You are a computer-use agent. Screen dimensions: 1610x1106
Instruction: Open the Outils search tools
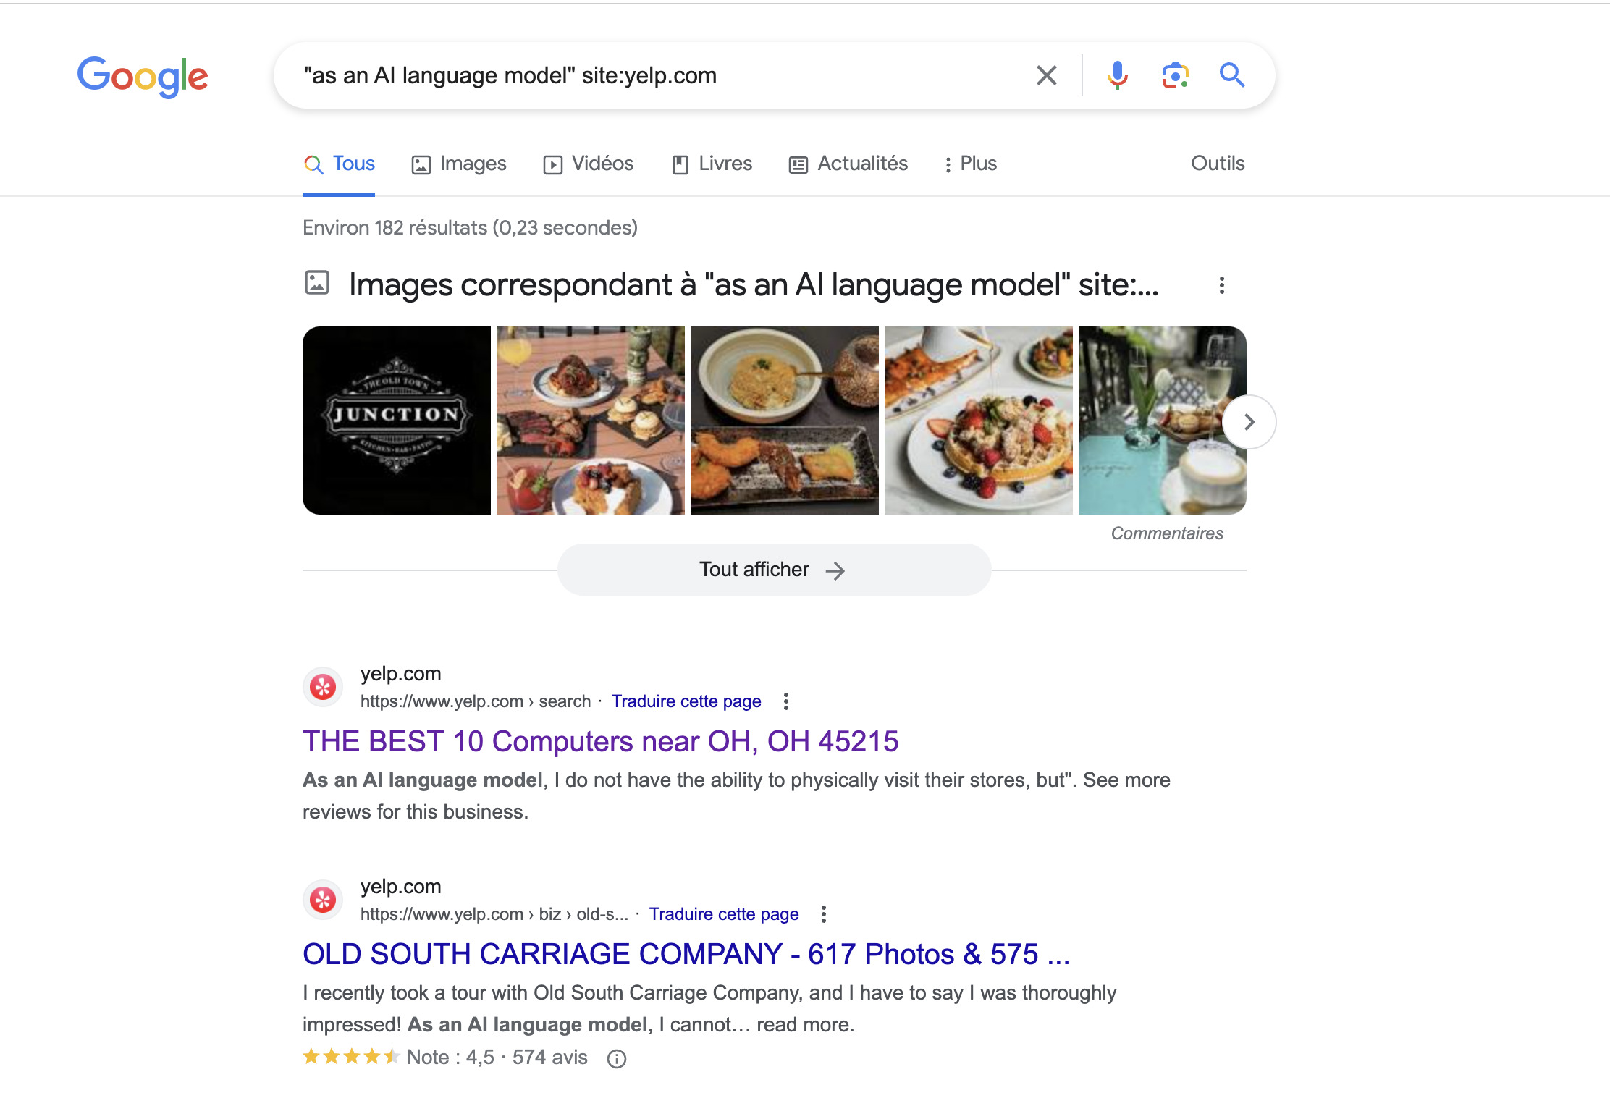pos(1218,164)
